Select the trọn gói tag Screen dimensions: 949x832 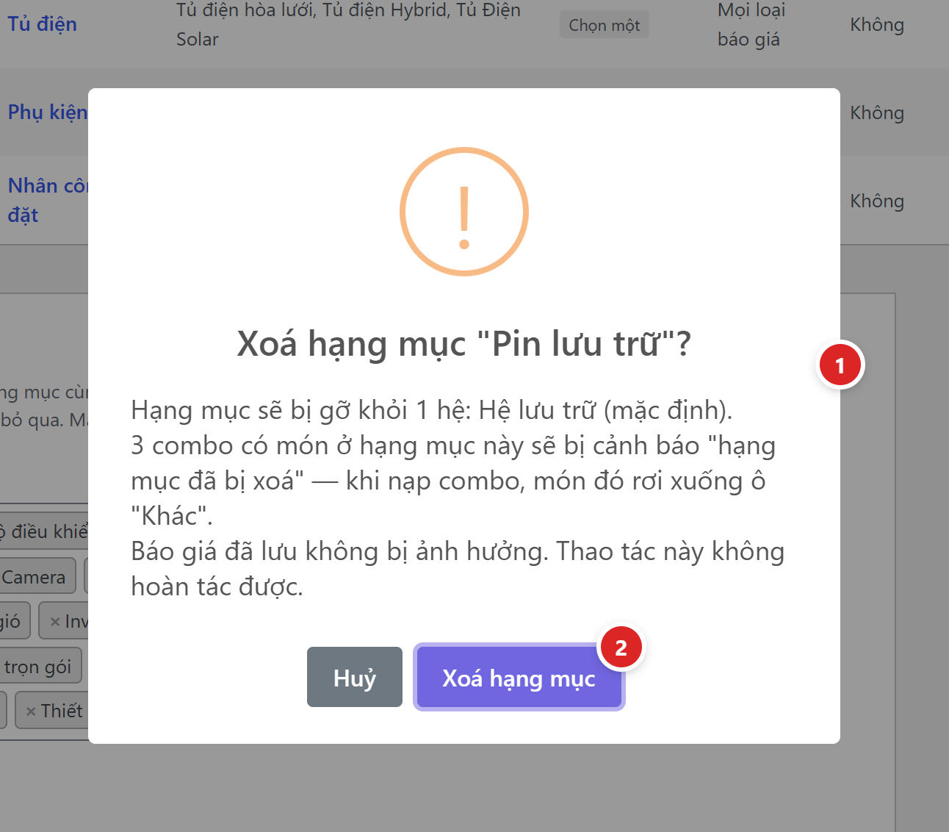coord(38,667)
